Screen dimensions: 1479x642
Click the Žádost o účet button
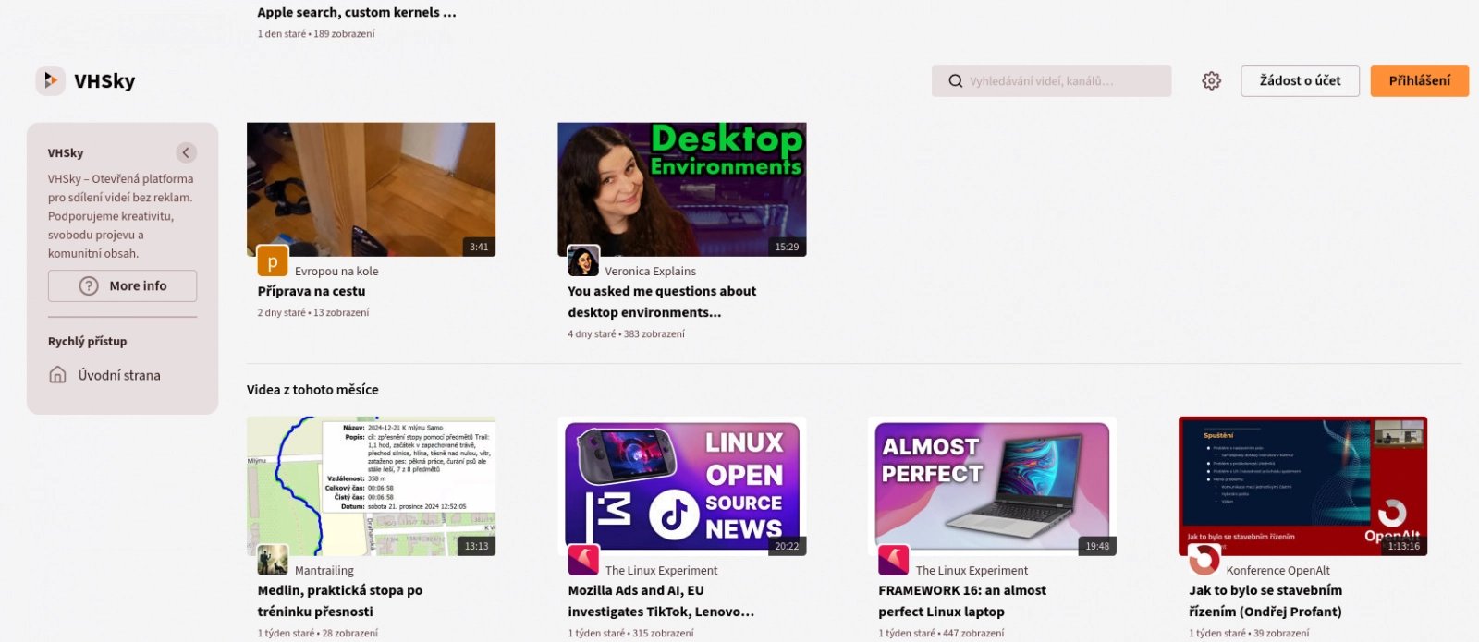point(1300,81)
